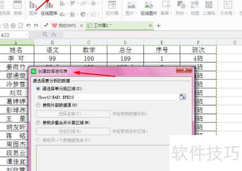
Task: Expand the 截屏 dropdown arrow
Action: click(171, 13)
